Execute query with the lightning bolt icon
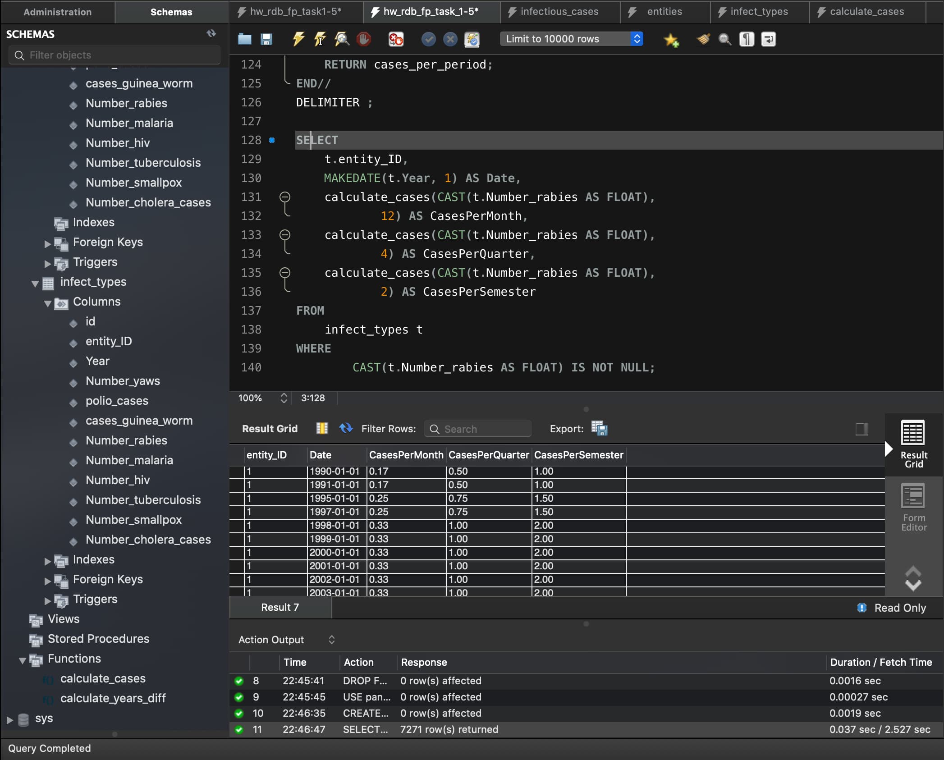This screenshot has width=944, height=760. [x=298, y=39]
